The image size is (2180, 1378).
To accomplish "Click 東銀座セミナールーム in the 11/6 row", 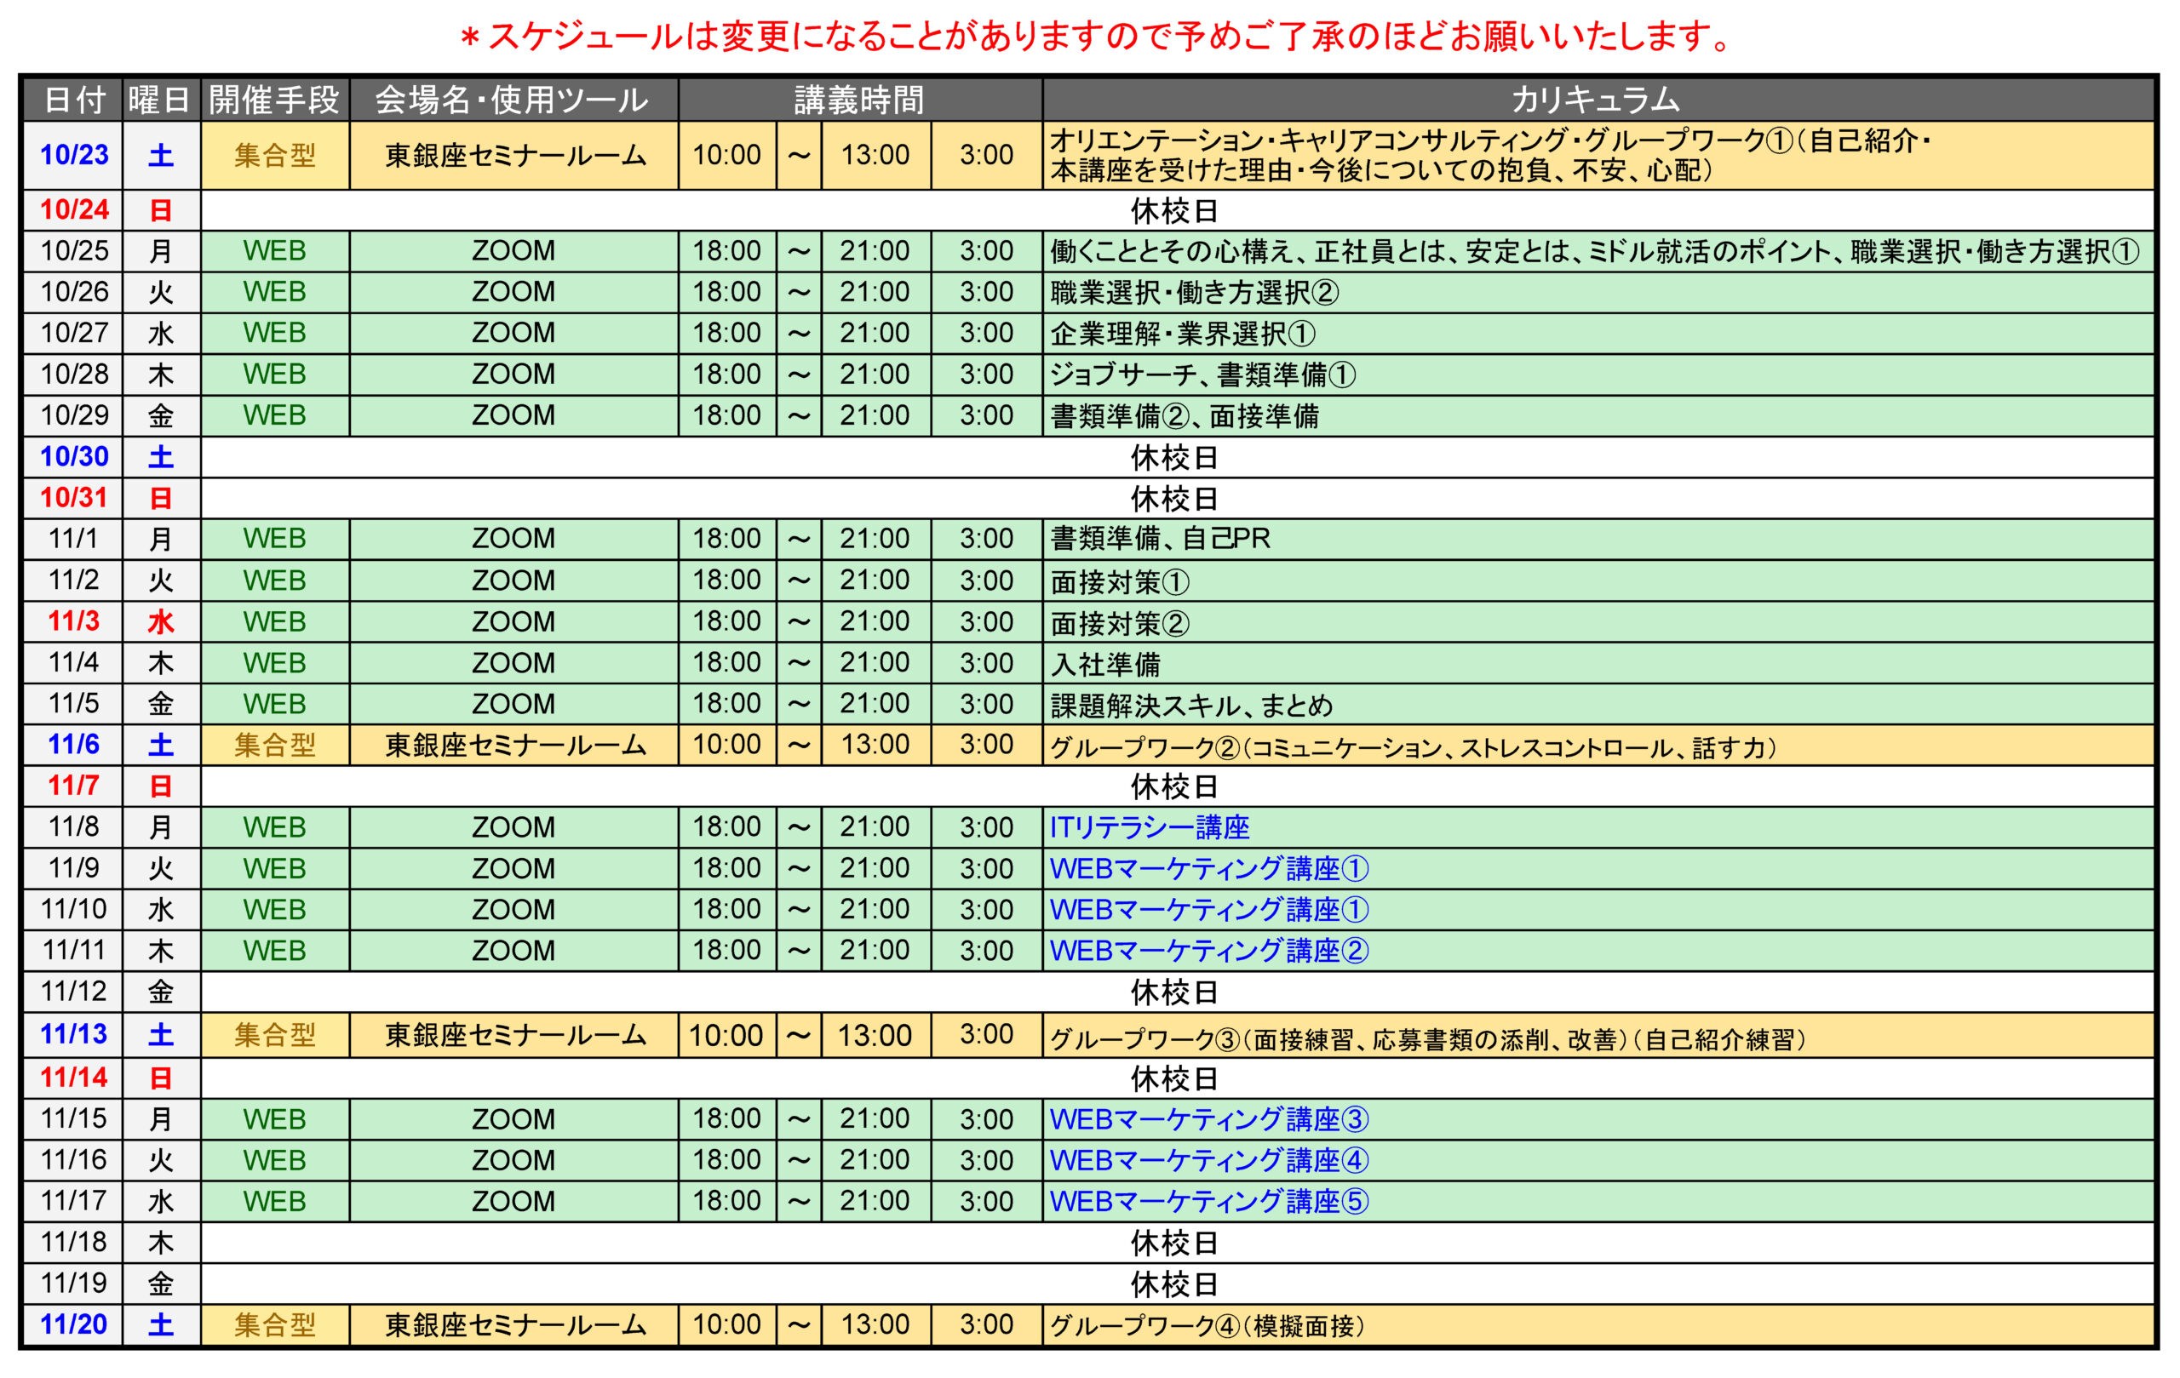I will click(515, 746).
